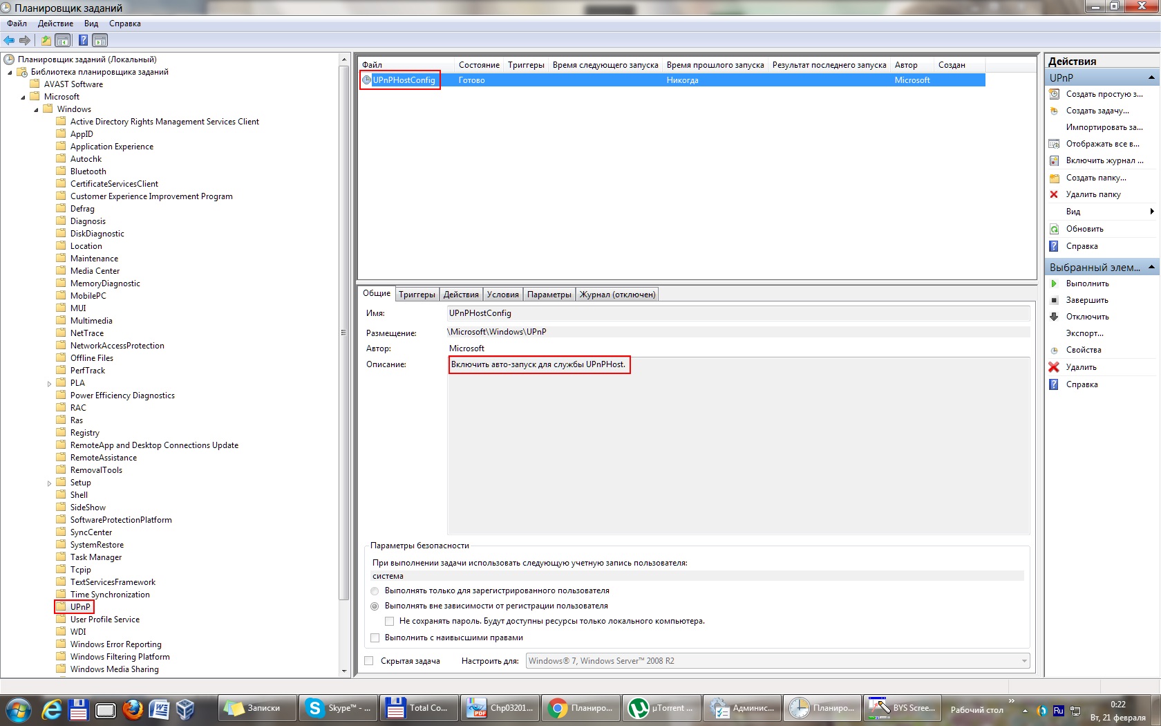
Task: Collapse Библиотека планировщика заданий node
Action: pos(10,72)
